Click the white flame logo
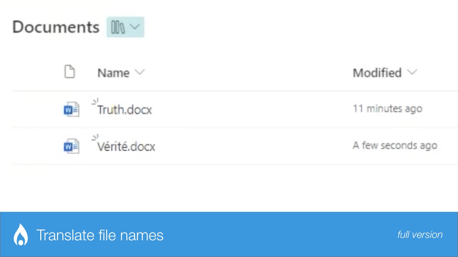The image size is (458, 257). coord(21,234)
